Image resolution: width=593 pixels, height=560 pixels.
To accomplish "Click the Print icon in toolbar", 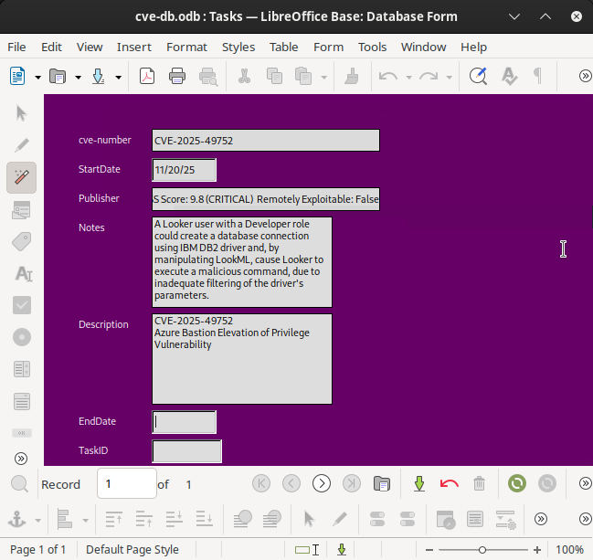I will [x=177, y=77].
